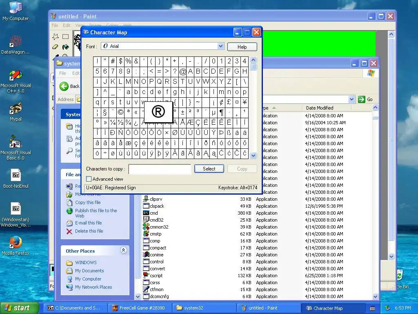The height and width of the screenshot is (314, 418).
Task: Select Boot-NoEmul 7z archive icon
Action: [16, 178]
